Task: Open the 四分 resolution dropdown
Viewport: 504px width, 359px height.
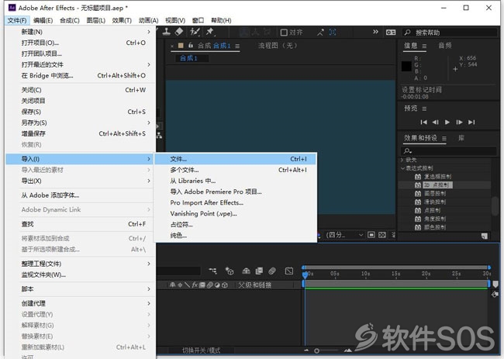Action: point(344,235)
